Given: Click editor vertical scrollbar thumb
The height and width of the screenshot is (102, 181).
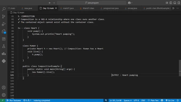Looking at the screenshot, I should click(180, 68).
